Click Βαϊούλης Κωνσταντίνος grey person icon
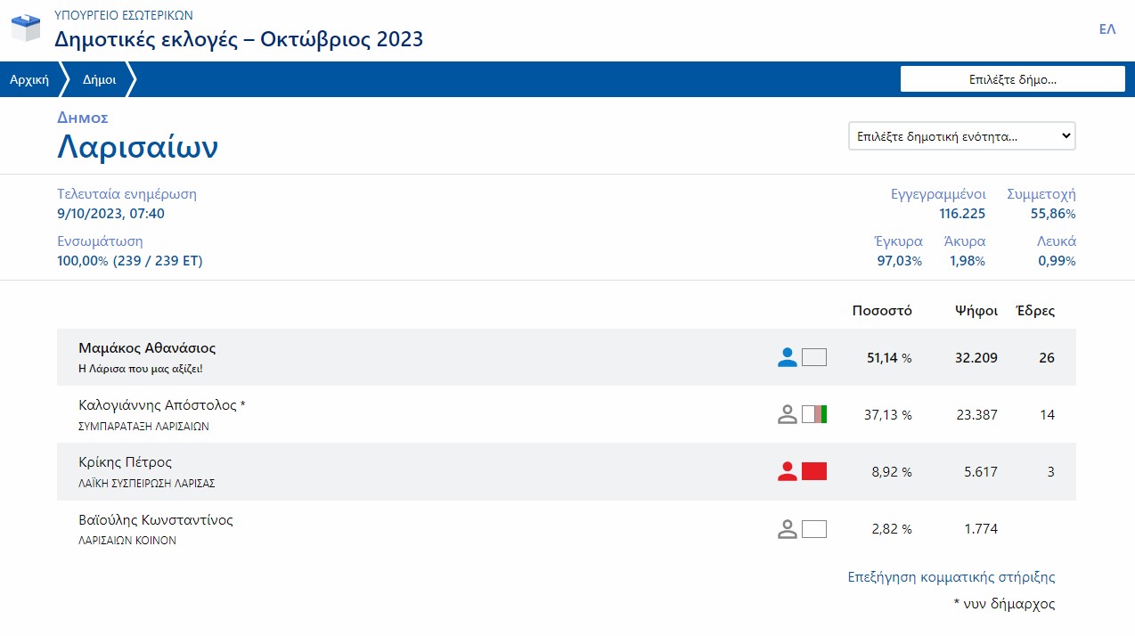The image size is (1135, 636). tap(787, 528)
